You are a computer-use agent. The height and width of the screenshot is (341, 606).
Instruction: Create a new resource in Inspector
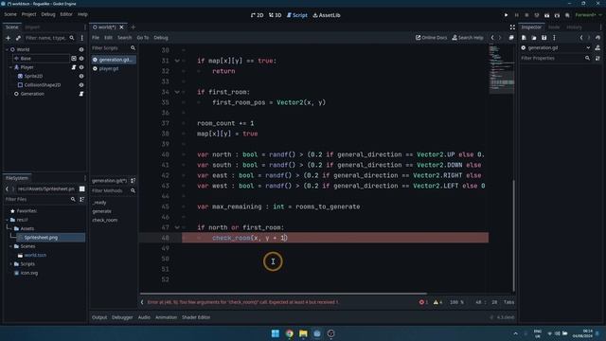(524, 38)
